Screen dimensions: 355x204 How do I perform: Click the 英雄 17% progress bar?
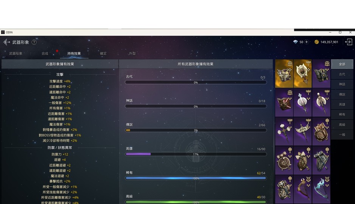pyautogui.click(x=196, y=154)
